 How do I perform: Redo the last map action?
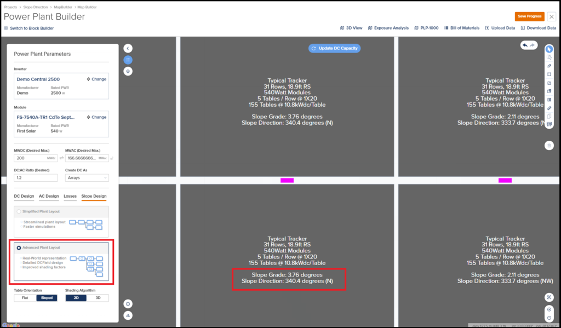533,45
